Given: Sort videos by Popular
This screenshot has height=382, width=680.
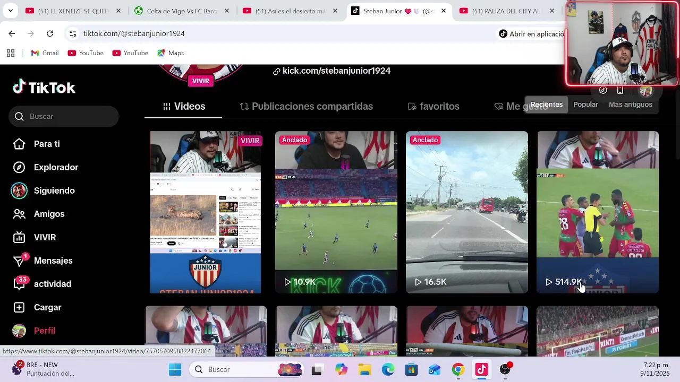Looking at the screenshot, I should [585, 105].
